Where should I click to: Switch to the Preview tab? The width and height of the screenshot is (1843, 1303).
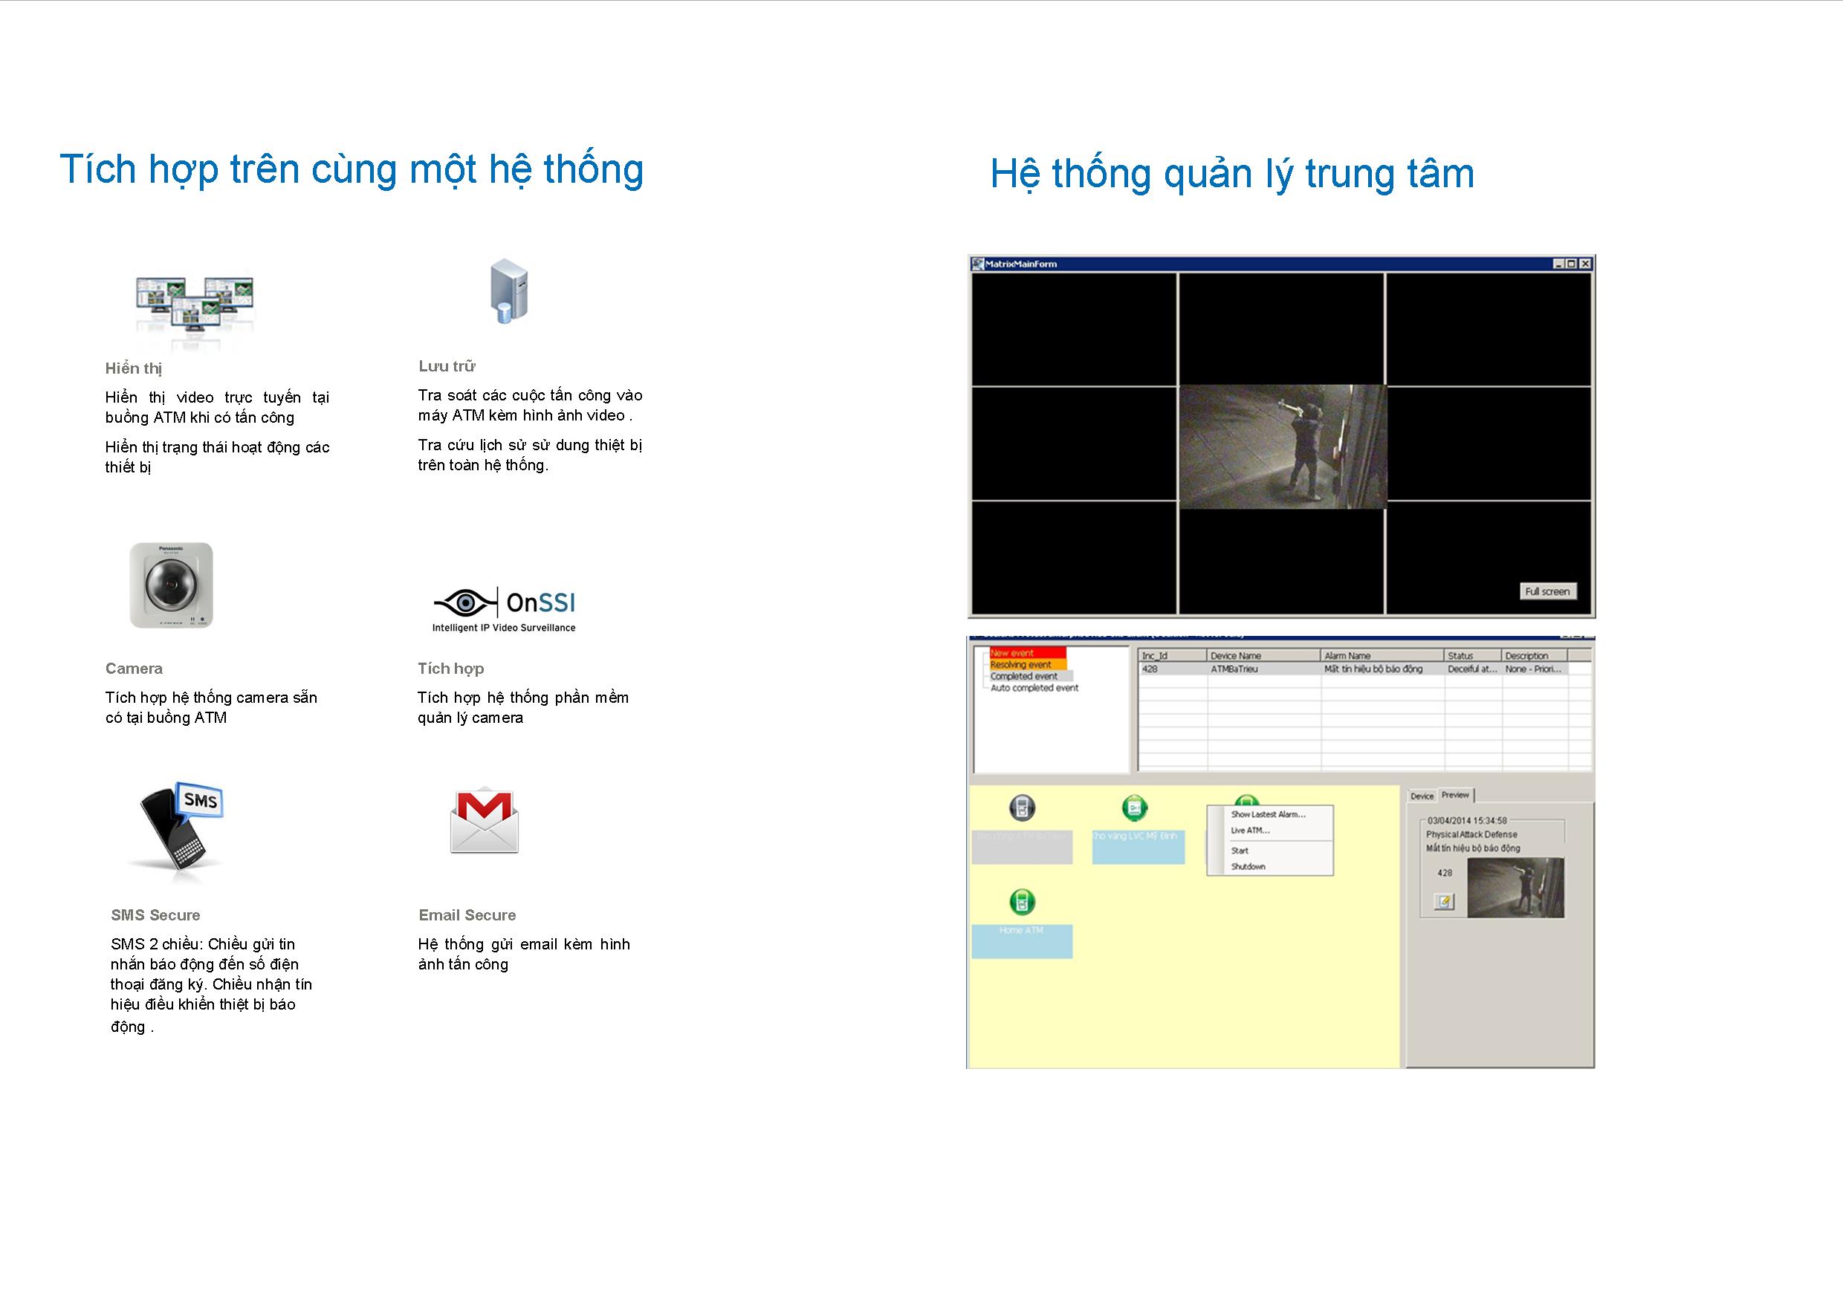point(1455,795)
